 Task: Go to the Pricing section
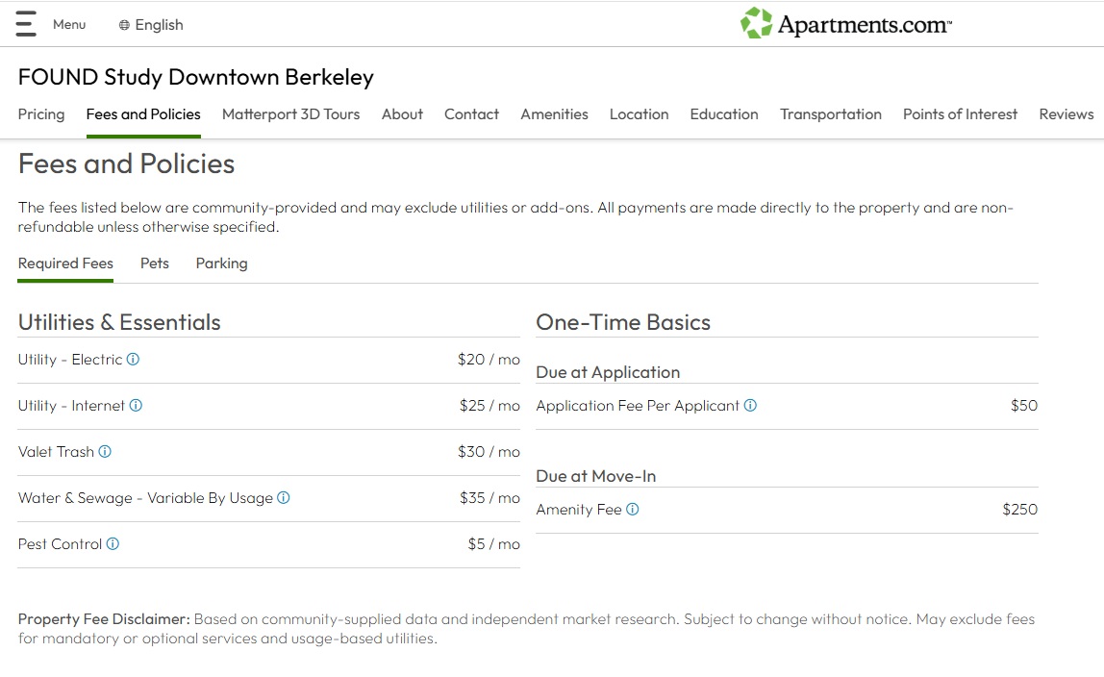(x=41, y=114)
